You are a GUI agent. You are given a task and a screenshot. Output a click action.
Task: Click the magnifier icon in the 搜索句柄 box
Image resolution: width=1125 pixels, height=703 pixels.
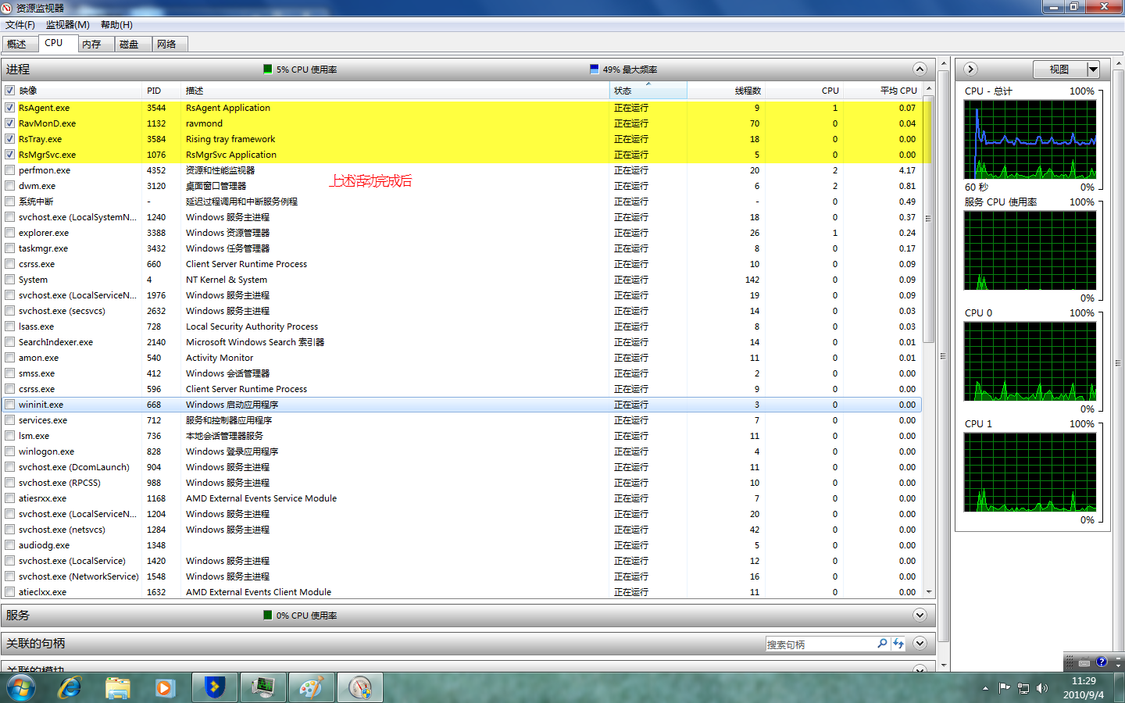coord(882,644)
